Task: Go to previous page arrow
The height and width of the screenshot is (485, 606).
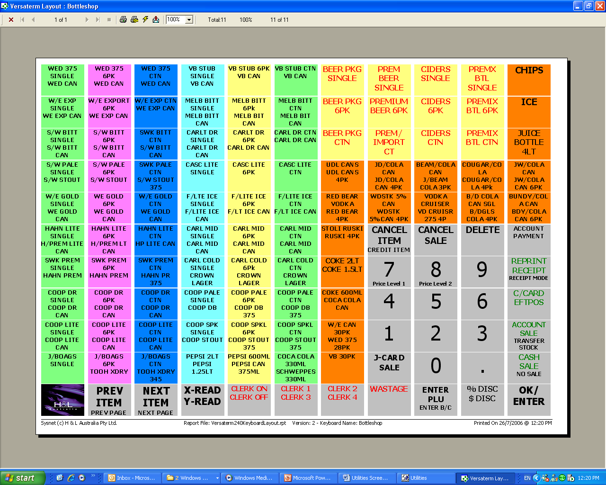Action: pos(33,19)
